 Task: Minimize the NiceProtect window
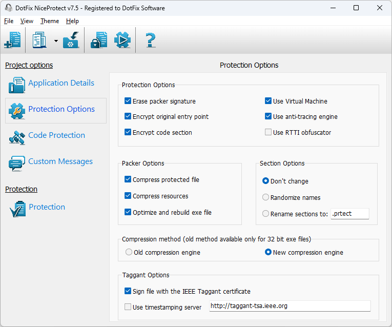(333, 8)
